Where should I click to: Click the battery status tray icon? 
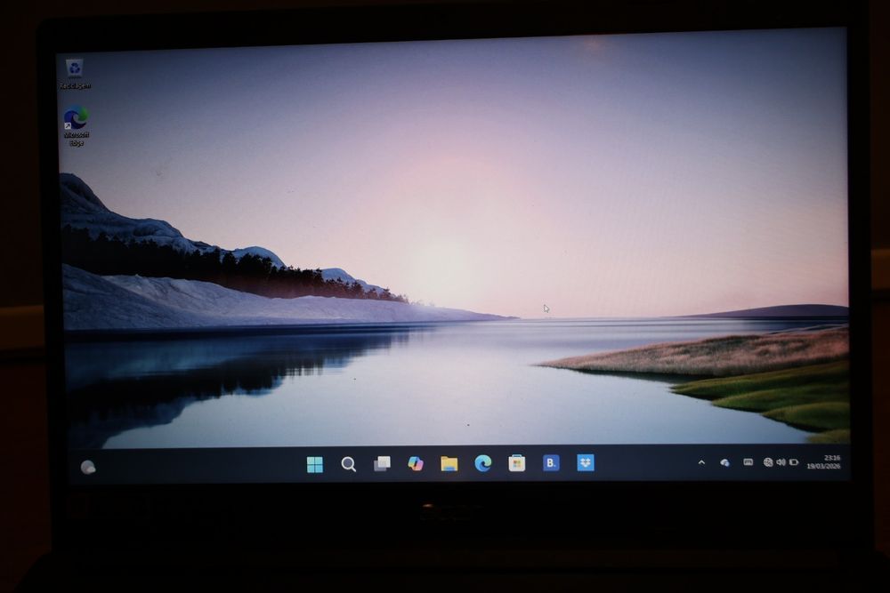(x=794, y=462)
